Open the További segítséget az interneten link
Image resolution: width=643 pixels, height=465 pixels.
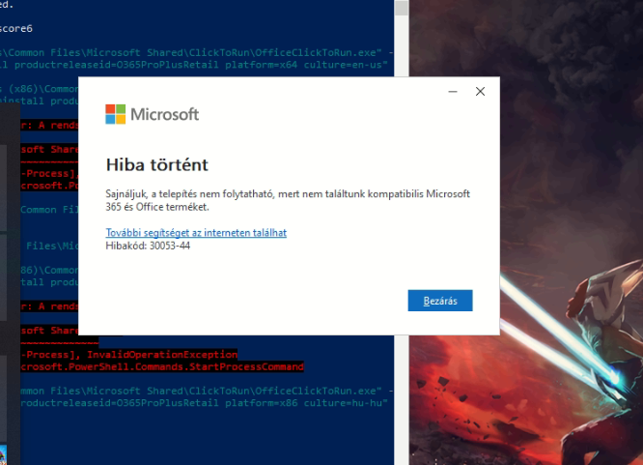pos(196,233)
